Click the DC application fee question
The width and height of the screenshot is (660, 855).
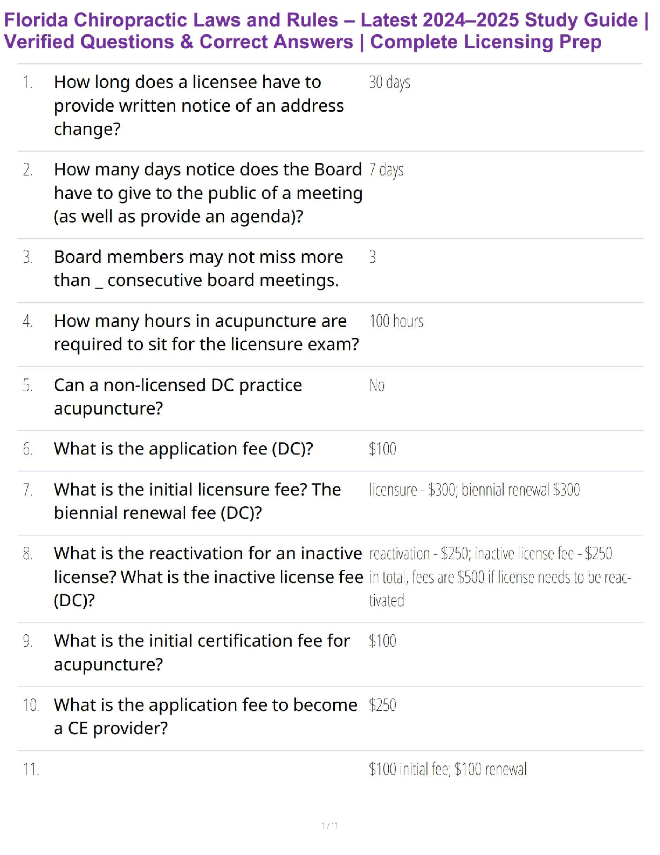click(x=183, y=449)
